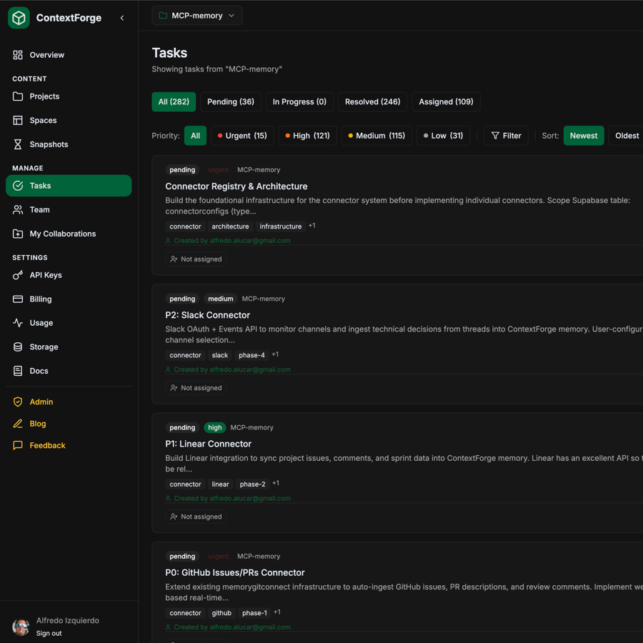Switch to the Pending (36) tab
The image size is (643, 643).
click(230, 102)
